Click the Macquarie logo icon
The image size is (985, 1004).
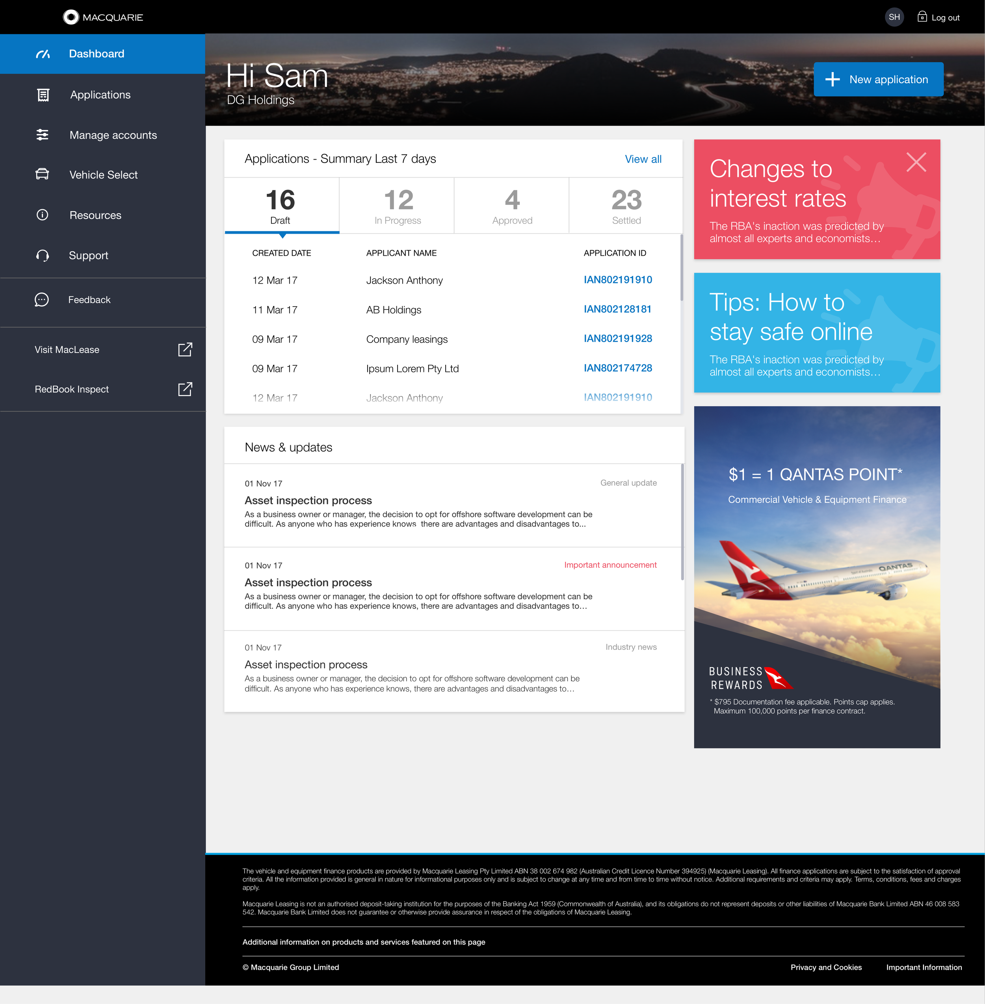click(71, 17)
